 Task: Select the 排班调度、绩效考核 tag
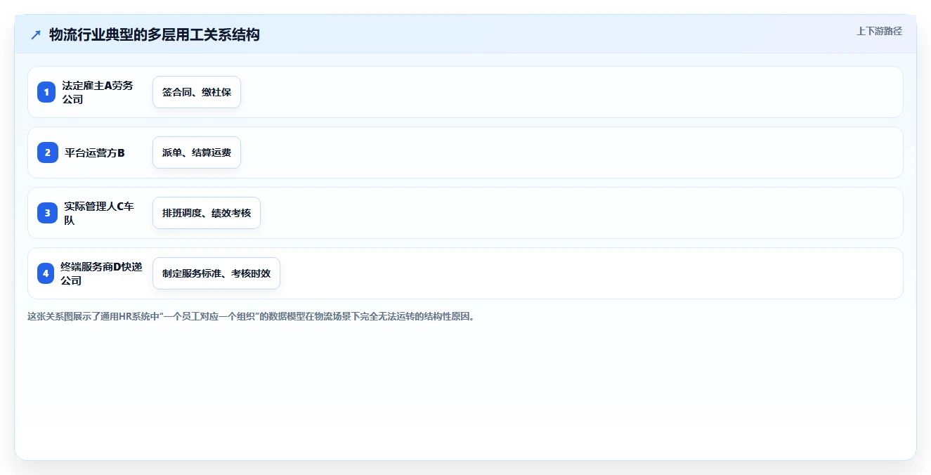(207, 213)
